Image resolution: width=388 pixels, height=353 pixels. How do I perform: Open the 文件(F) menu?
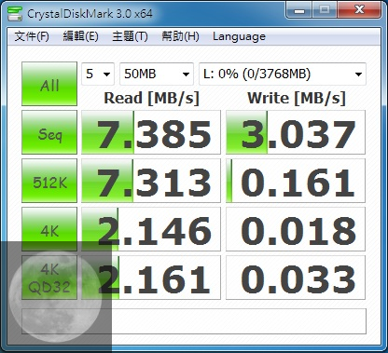pos(32,36)
